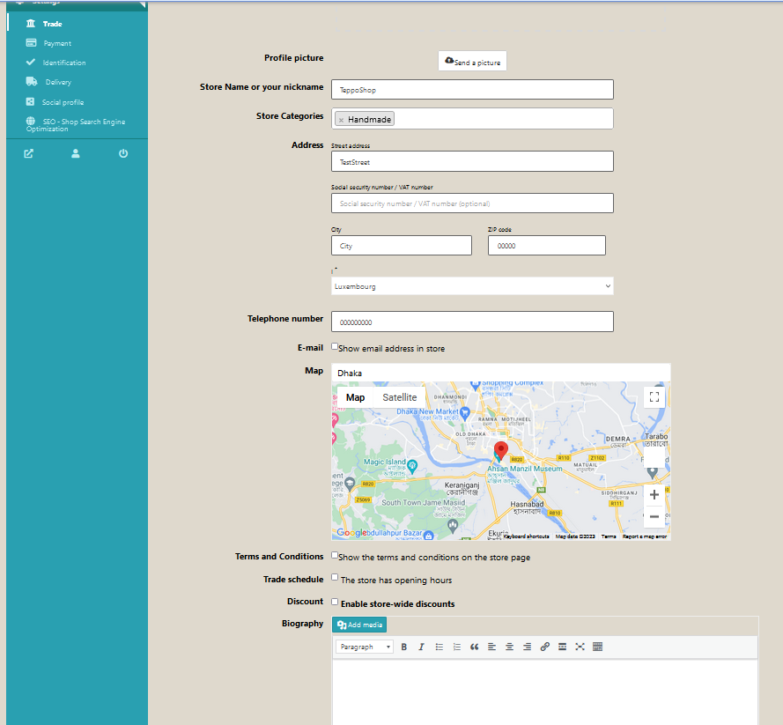Open the Payment settings menu item

[57, 43]
